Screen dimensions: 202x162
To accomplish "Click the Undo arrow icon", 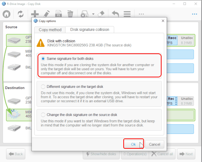I will 115,14.
